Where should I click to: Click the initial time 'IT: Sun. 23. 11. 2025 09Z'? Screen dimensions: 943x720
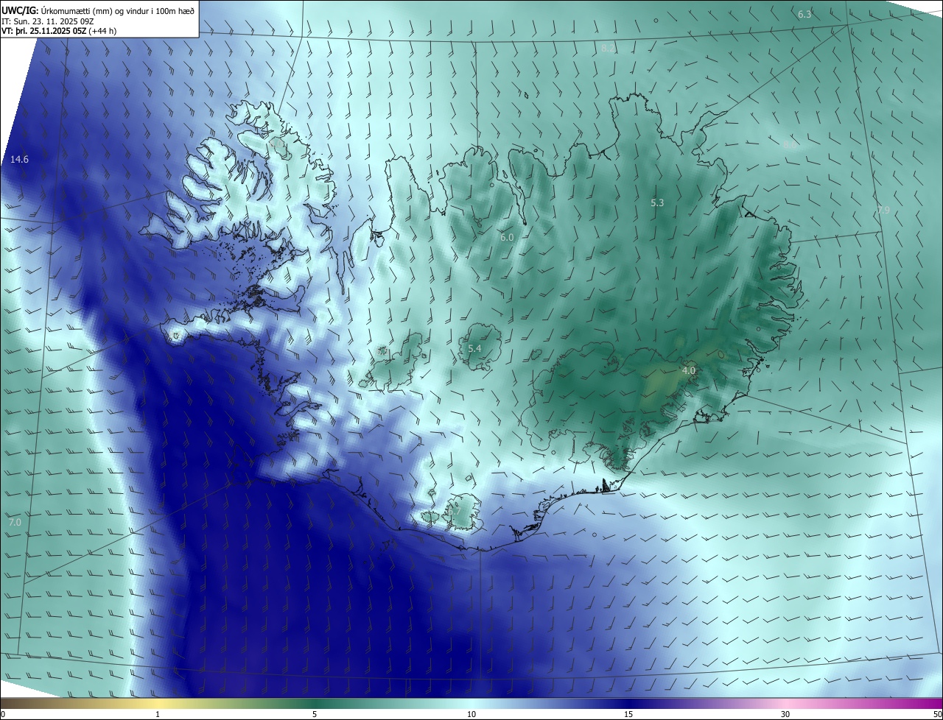point(49,21)
